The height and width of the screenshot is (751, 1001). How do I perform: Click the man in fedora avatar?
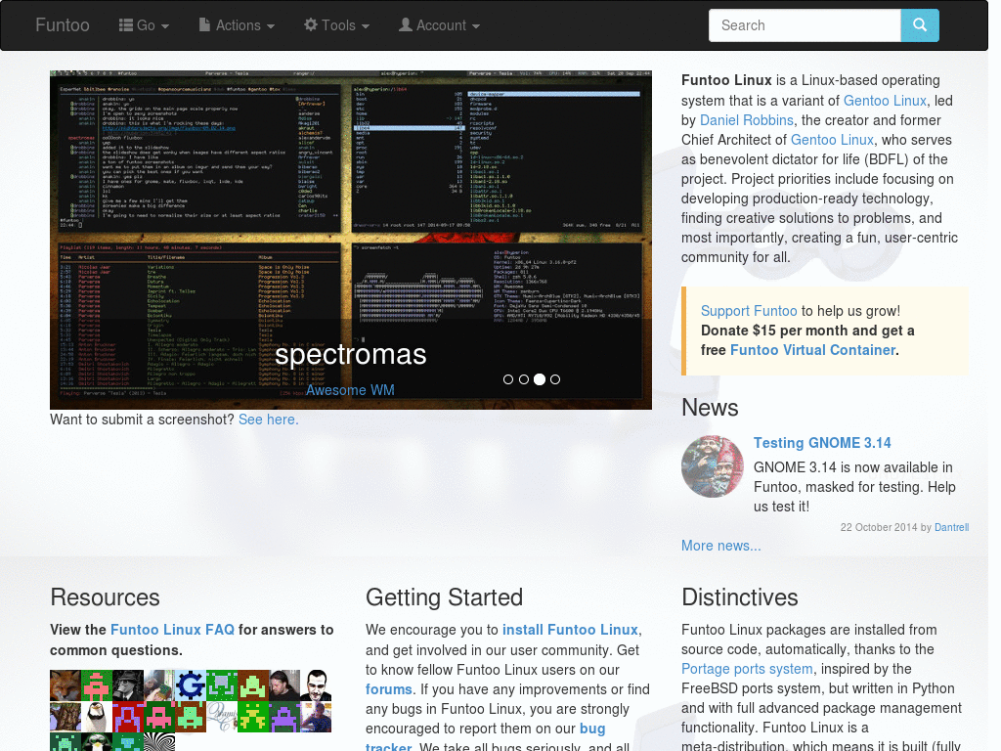128,685
